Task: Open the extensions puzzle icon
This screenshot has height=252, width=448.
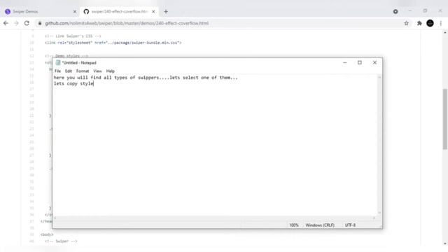Action: [x=419, y=23]
